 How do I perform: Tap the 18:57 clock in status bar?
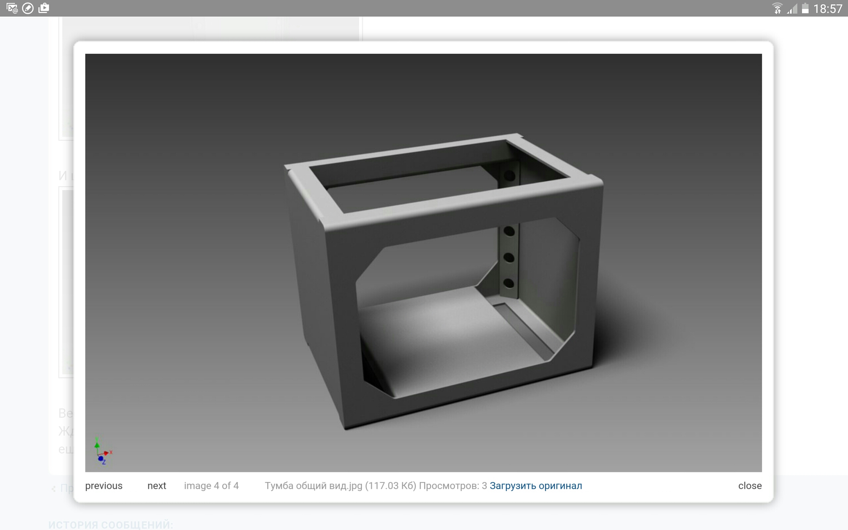coord(827,9)
